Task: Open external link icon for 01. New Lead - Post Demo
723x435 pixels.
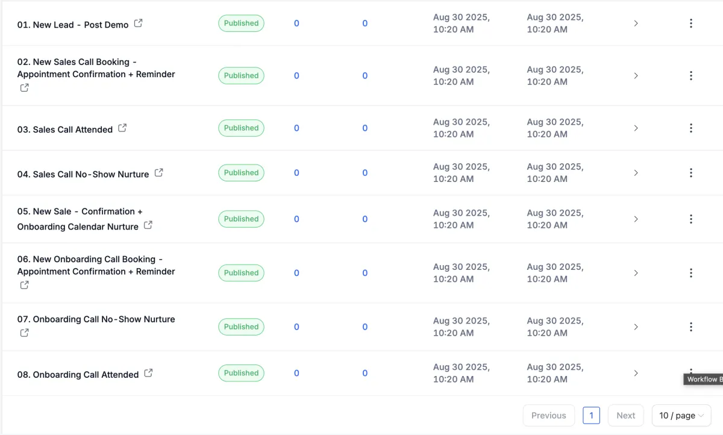Action: (138, 23)
